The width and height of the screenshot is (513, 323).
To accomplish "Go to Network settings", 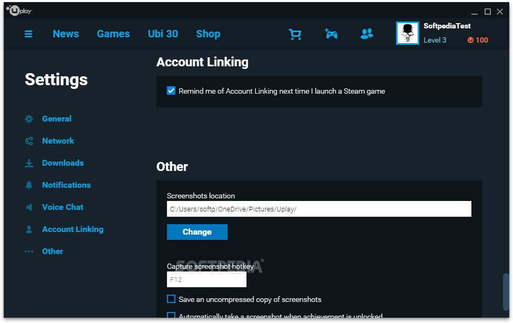I will point(58,141).
